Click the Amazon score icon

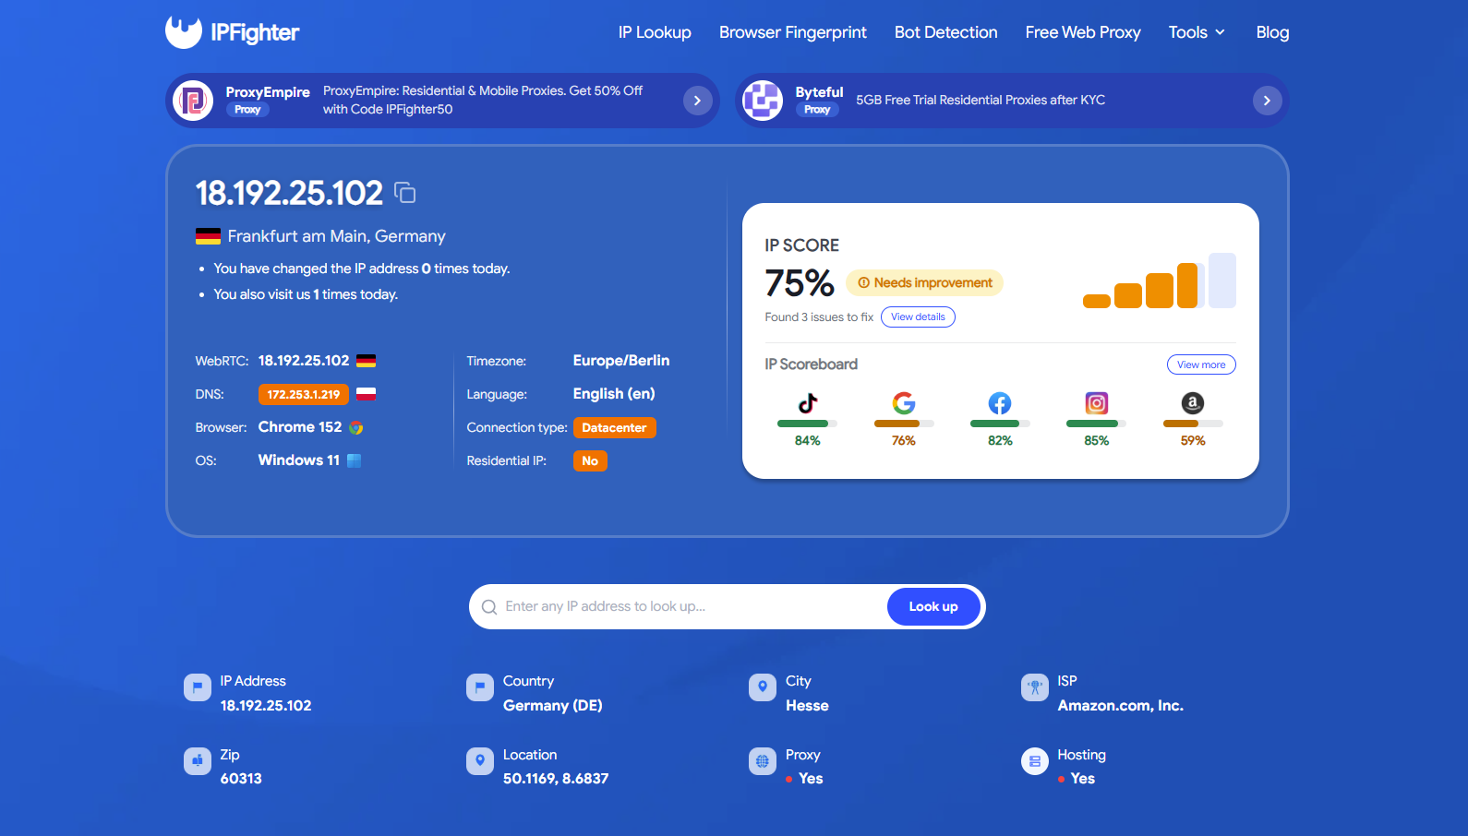1193,403
